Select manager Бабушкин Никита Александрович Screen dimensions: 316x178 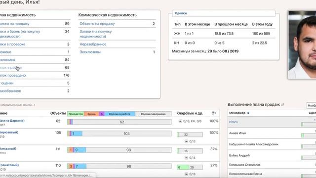coord(253,144)
